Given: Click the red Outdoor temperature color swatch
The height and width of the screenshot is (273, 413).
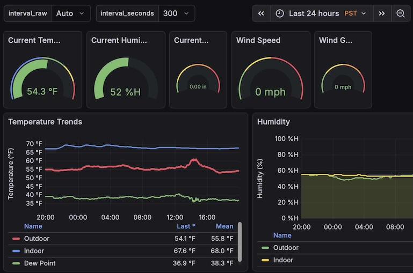Looking at the screenshot, I should pos(16,239).
